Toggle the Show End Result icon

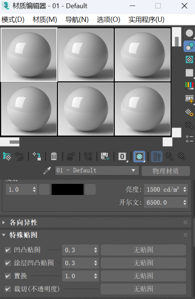pyautogui.click(x=157, y=156)
